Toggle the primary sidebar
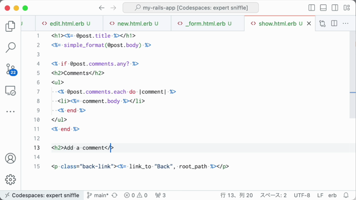The image size is (356, 200). [x=311, y=8]
